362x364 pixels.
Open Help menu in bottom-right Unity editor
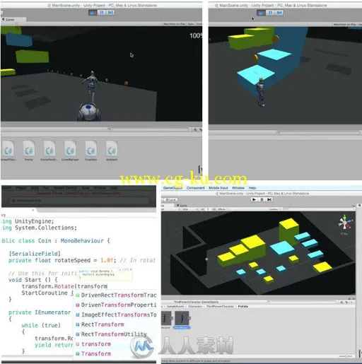[x=252, y=188]
